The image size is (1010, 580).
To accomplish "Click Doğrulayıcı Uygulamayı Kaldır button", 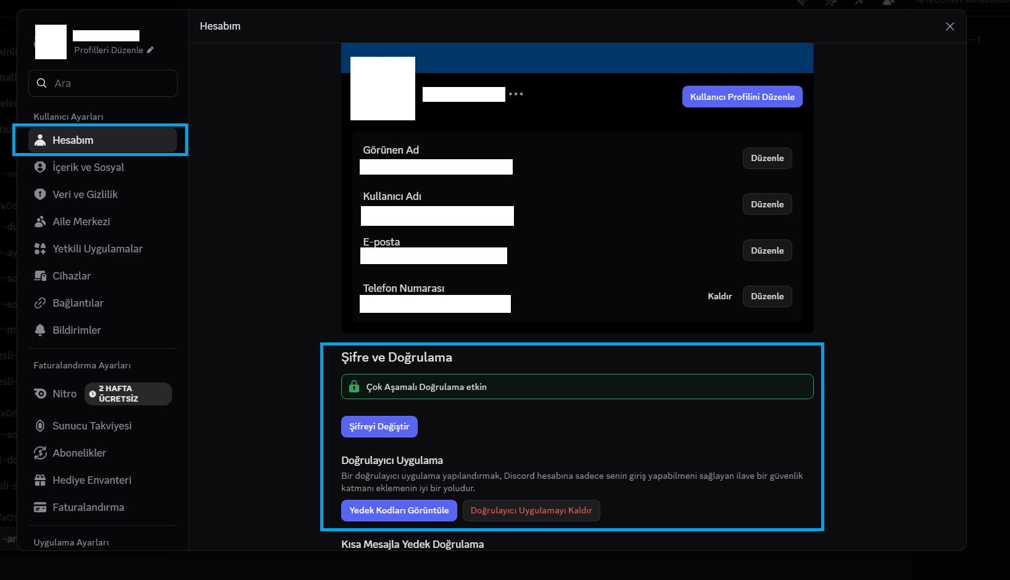I will pos(531,510).
